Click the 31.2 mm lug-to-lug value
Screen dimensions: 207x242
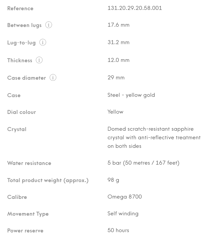(x=118, y=42)
